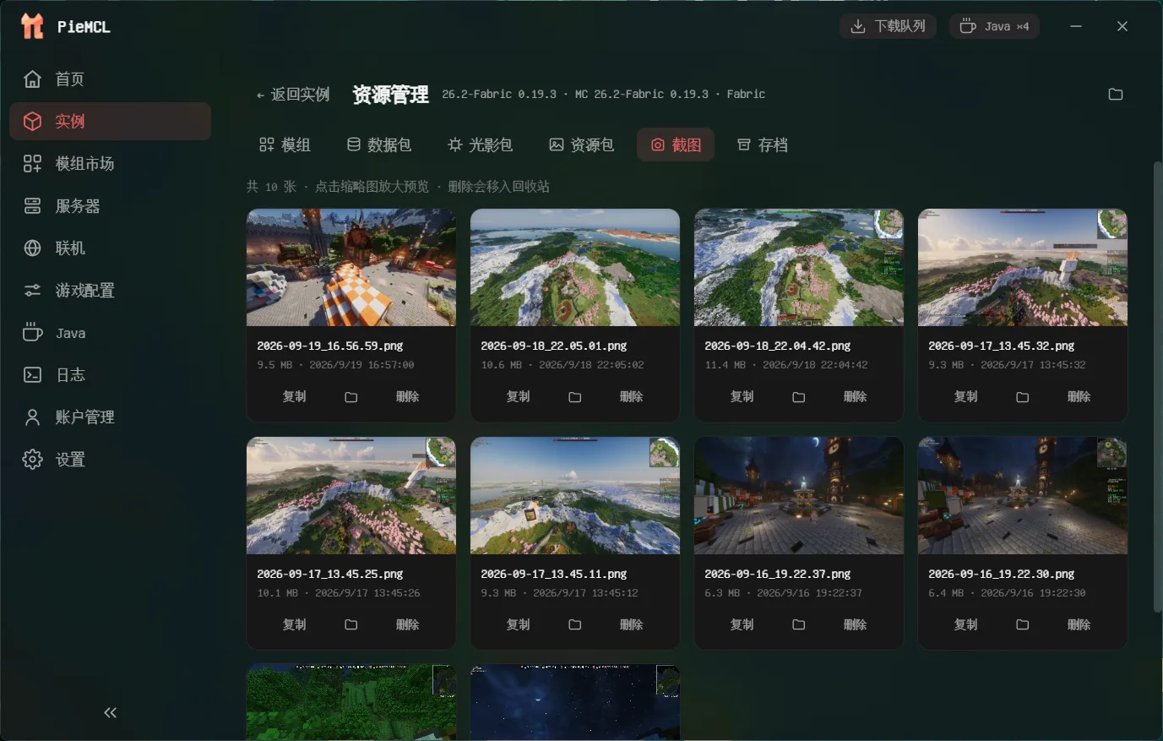The image size is (1163, 741).
Task: Preview thumbnail 2026-09-18_22.05.01.png
Action: click(575, 268)
